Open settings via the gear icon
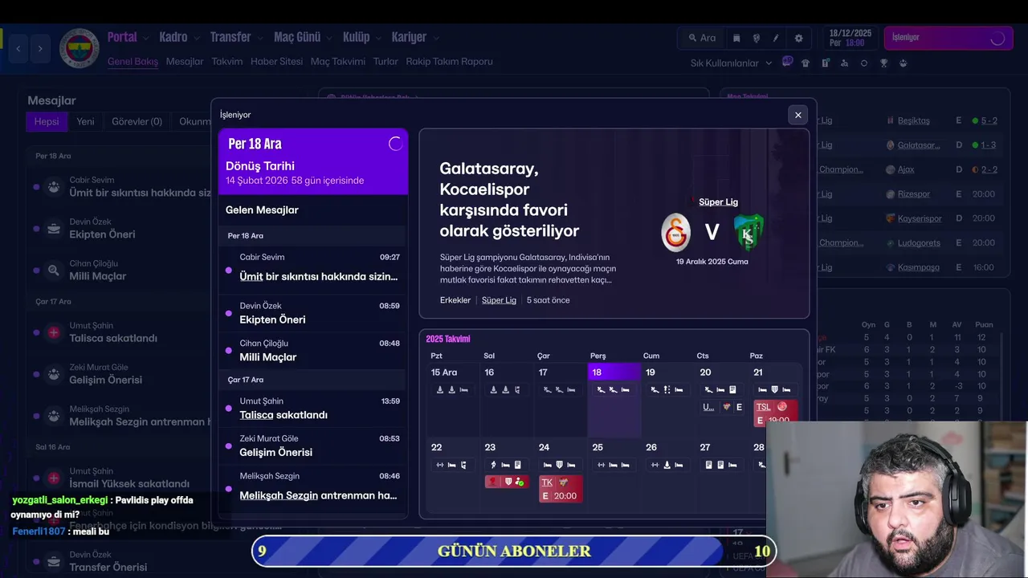 tap(798, 38)
